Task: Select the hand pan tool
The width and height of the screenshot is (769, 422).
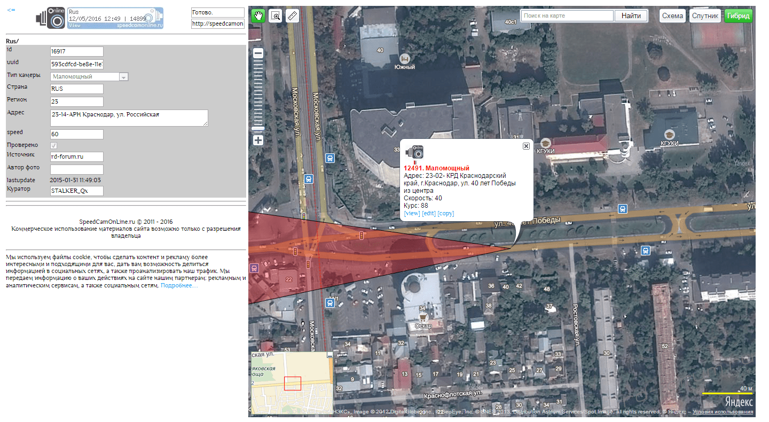Action: point(258,15)
